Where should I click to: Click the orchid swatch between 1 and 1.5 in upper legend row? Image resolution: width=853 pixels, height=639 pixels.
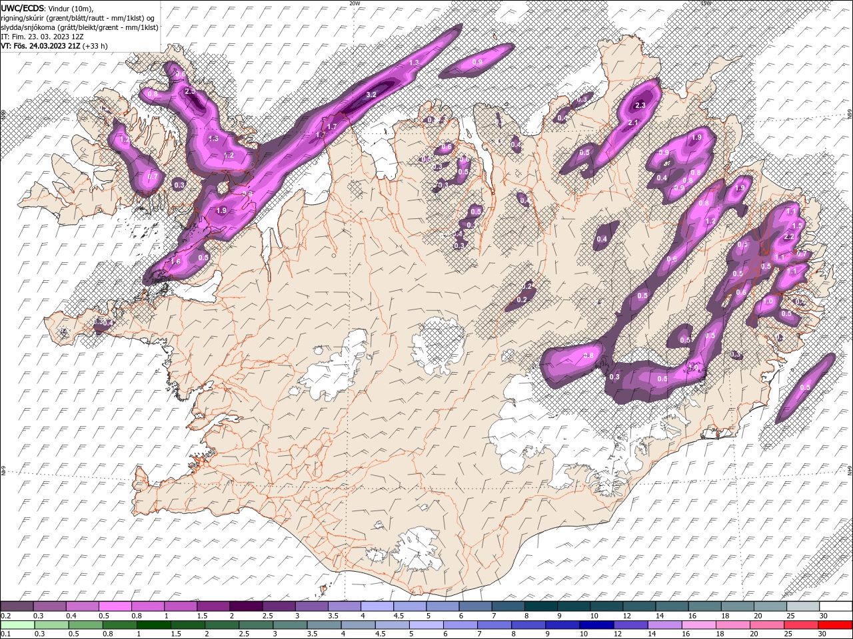[181, 606]
